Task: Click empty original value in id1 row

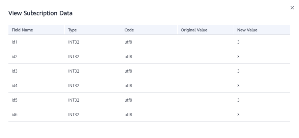Action: 206,42
